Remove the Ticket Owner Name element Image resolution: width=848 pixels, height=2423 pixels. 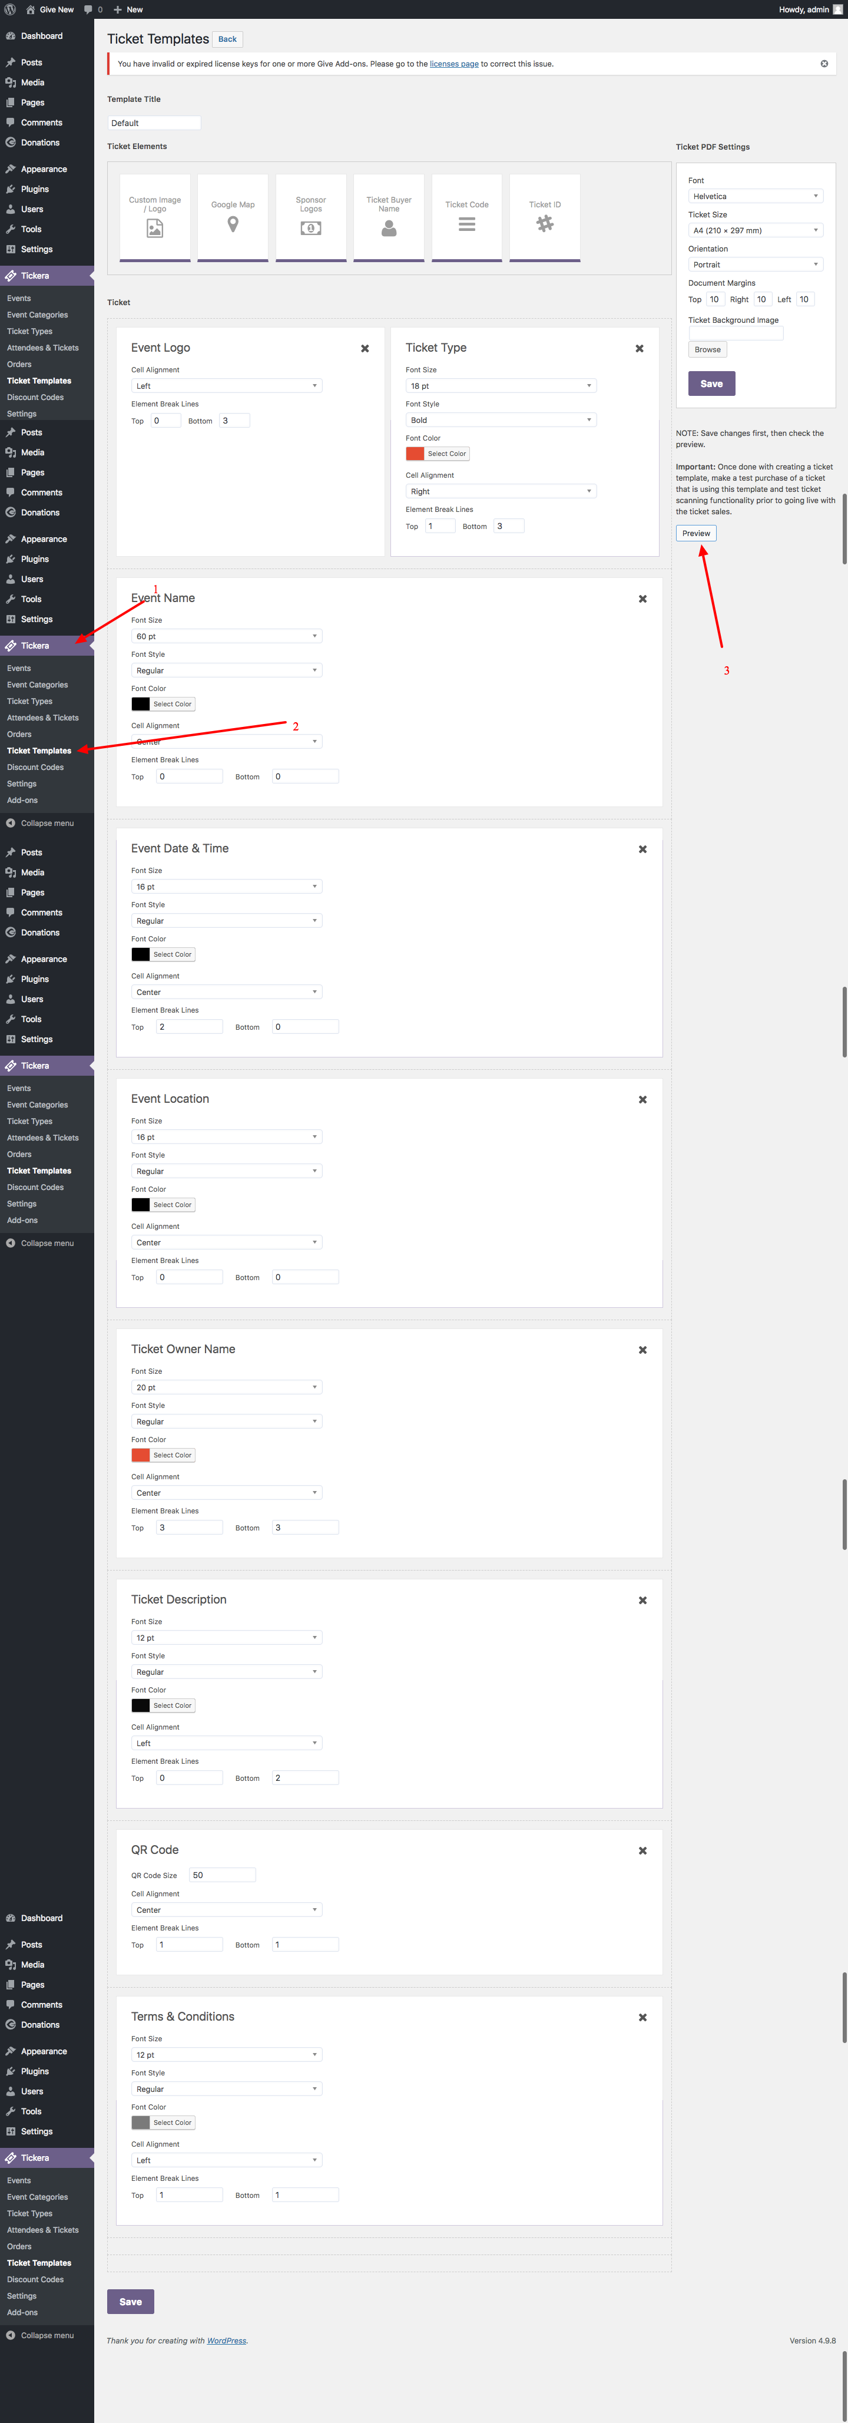tap(643, 1349)
